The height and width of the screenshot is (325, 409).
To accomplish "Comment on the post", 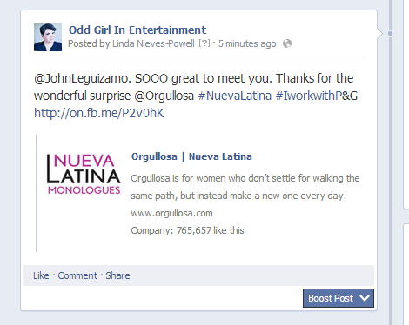I will click(x=77, y=275).
